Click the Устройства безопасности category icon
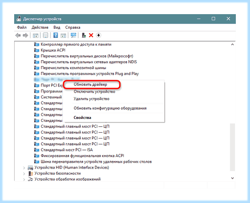250x203 pixels. point(30,173)
